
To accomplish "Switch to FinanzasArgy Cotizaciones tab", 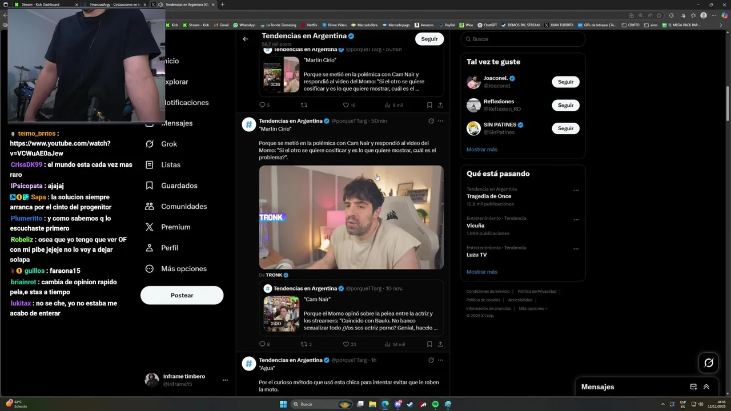I will tap(114, 5).
